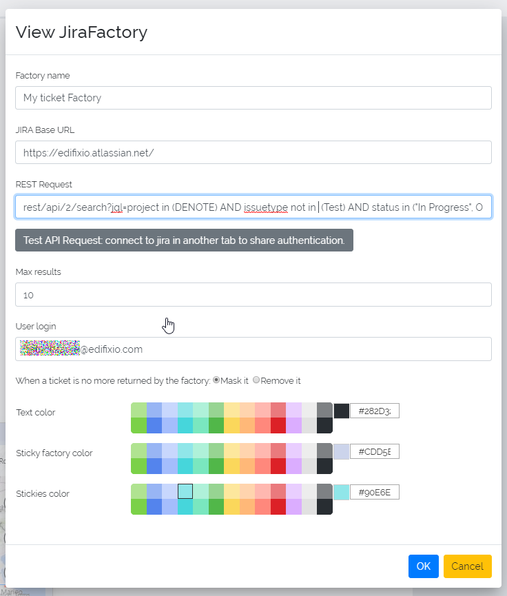Screen dimensions: 507x596
Task: Select the turquoise bottom-row swatch for Text color
Action: (x=185, y=425)
